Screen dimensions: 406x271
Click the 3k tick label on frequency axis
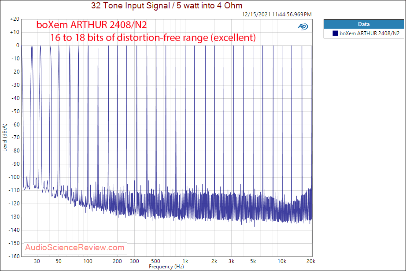(x=232, y=261)
